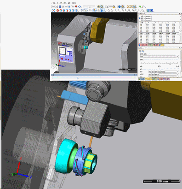Open the red first tab below coordinate table

[x=143, y=45]
